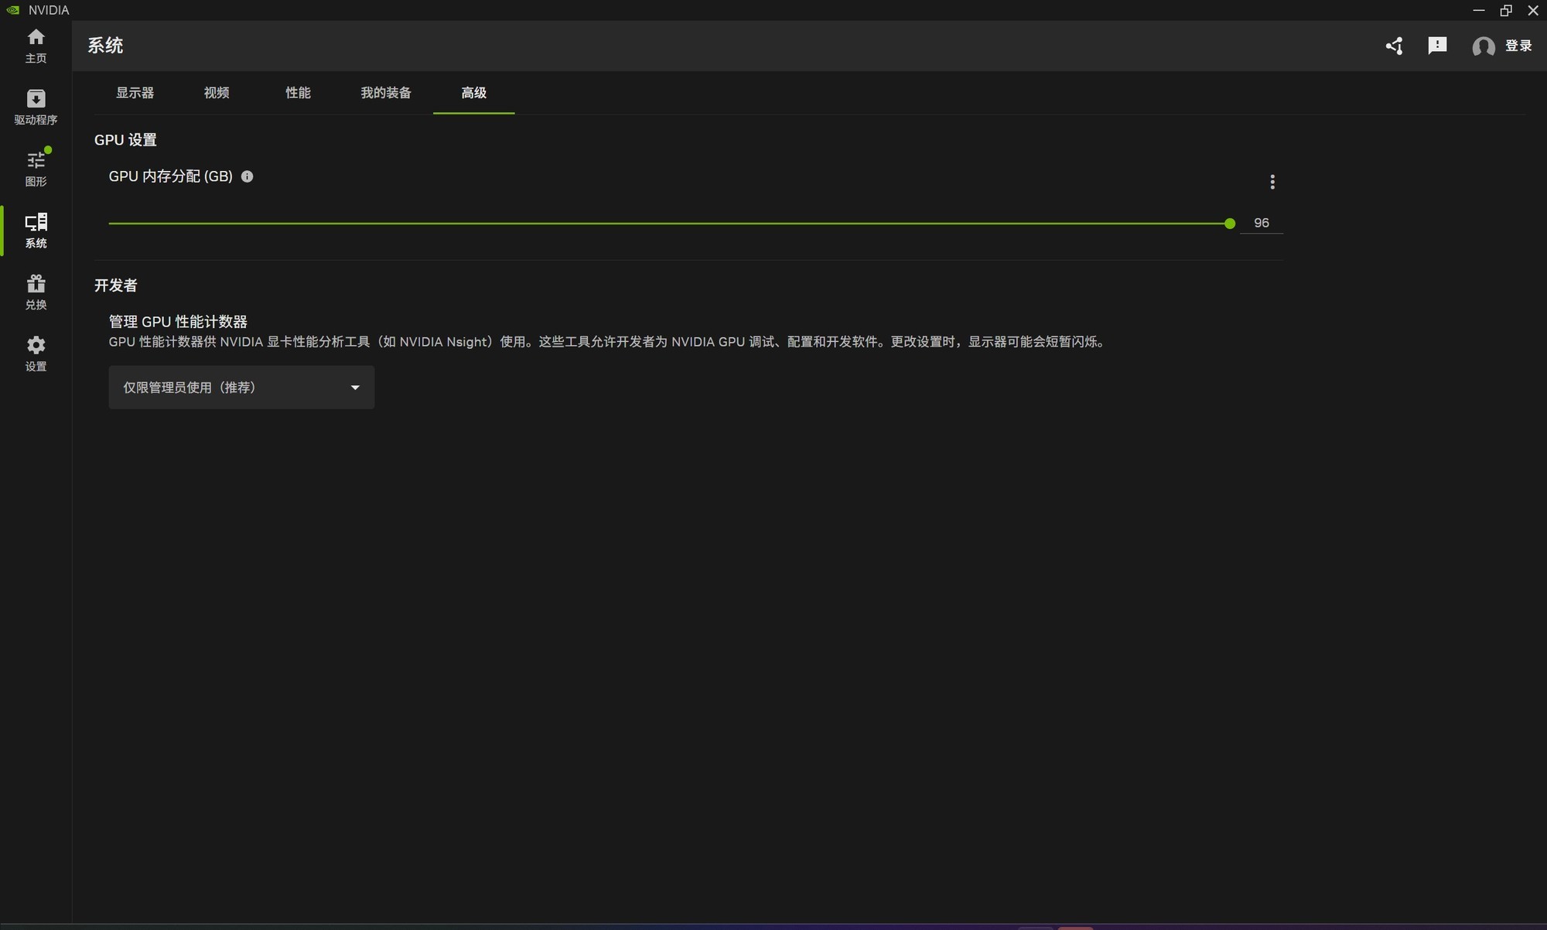
Task: Open three-dot menu for GPU memory allocation
Action: pos(1272,182)
